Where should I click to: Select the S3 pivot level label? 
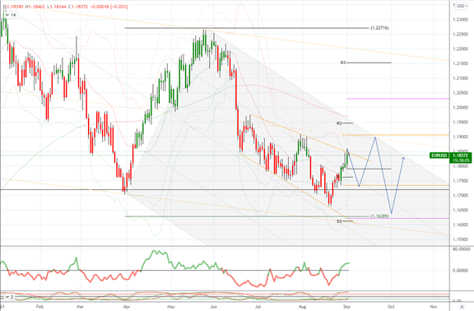(339, 221)
